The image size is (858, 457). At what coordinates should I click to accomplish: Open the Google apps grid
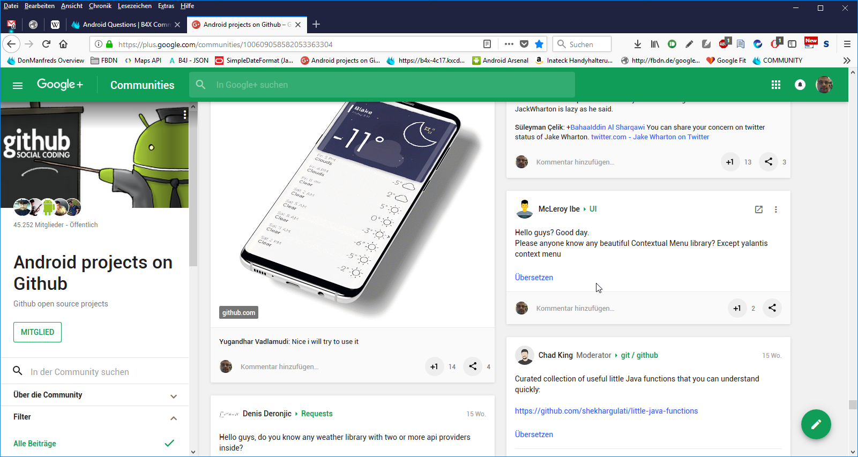[775, 85]
